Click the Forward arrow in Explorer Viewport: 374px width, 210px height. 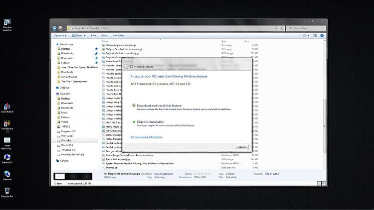pos(60,28)
